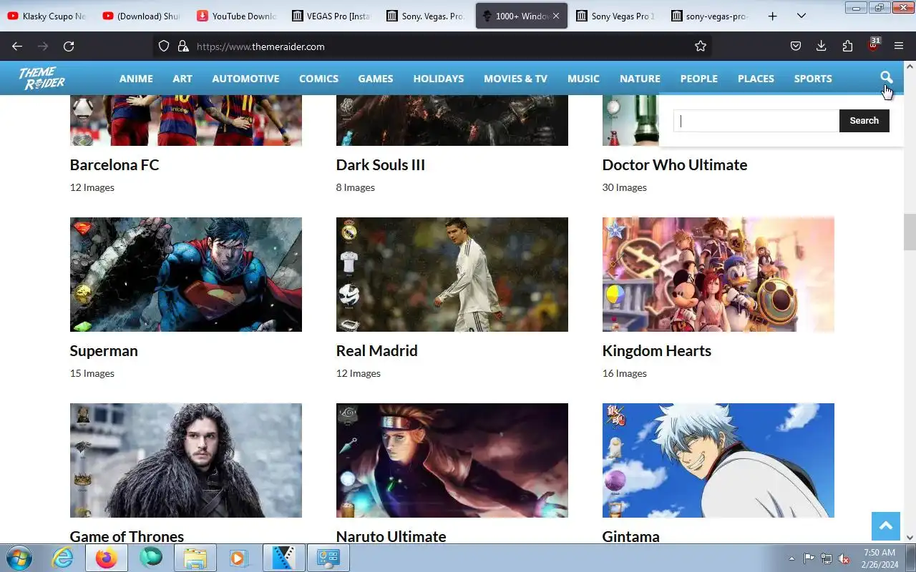Open the COMICS category menu
Screen dimensions: 916x572
tap(318, 79)
